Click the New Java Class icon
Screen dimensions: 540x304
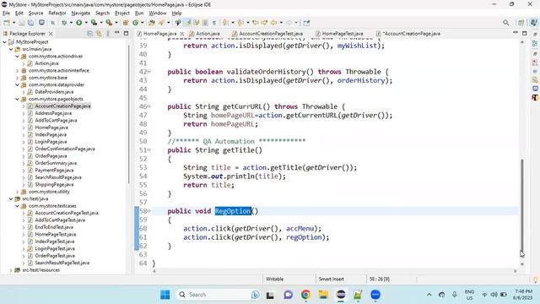135,23
